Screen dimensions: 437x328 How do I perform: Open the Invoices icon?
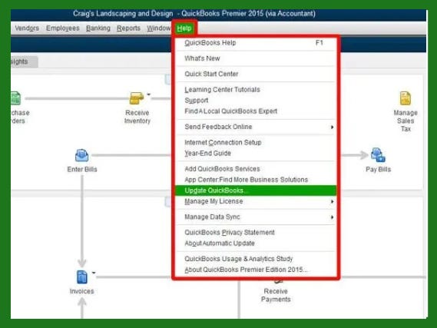81,277
